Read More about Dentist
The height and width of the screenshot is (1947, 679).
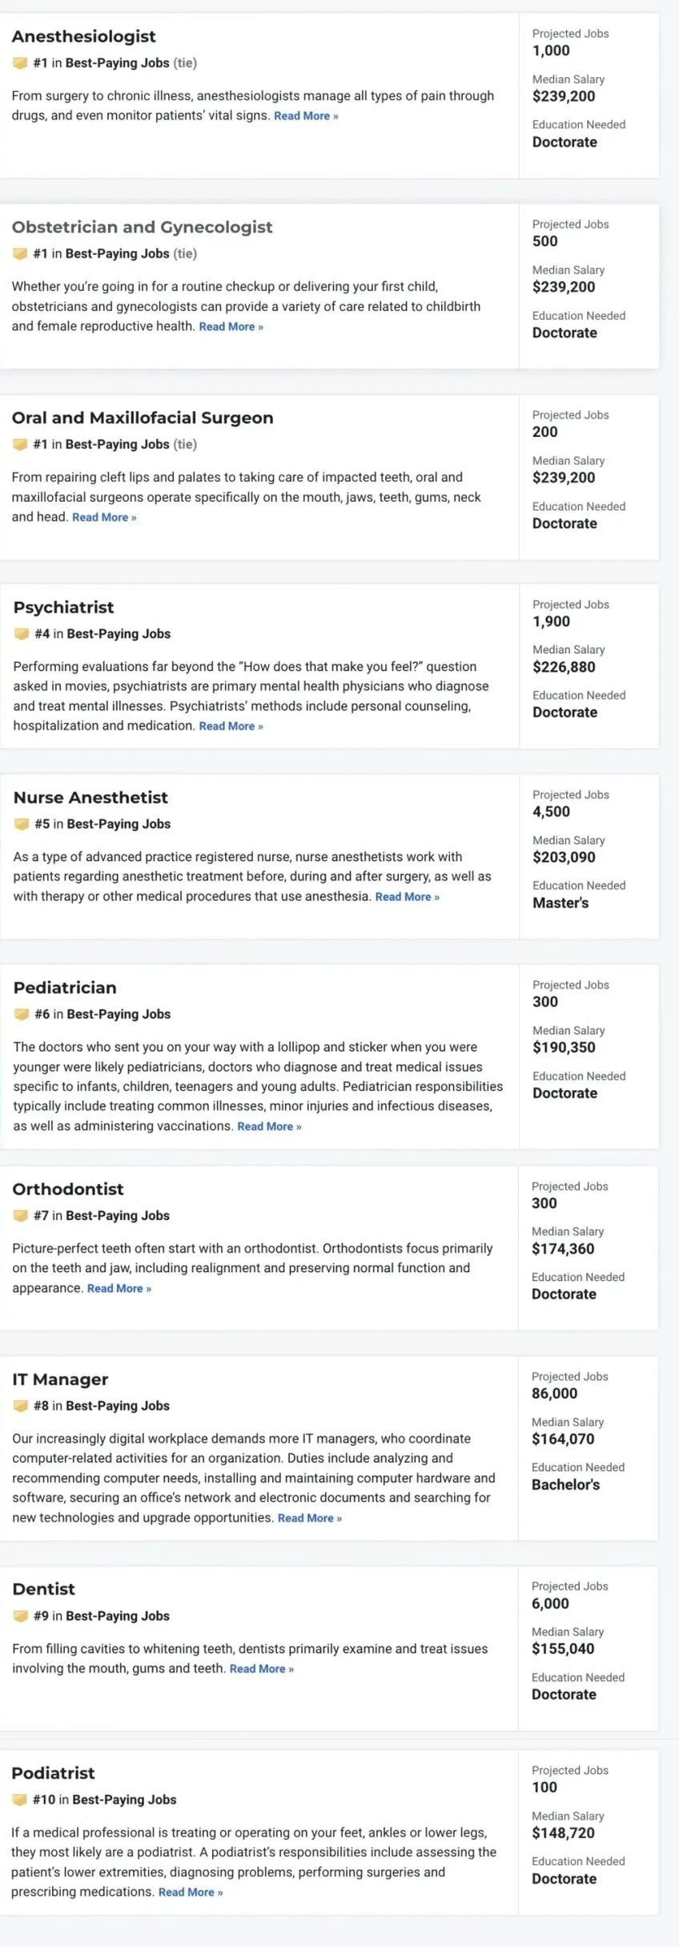tap(261, 1669)
